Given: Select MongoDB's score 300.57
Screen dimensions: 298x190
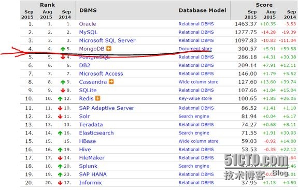Looking at the screenshot, I should tap(247, 49).
